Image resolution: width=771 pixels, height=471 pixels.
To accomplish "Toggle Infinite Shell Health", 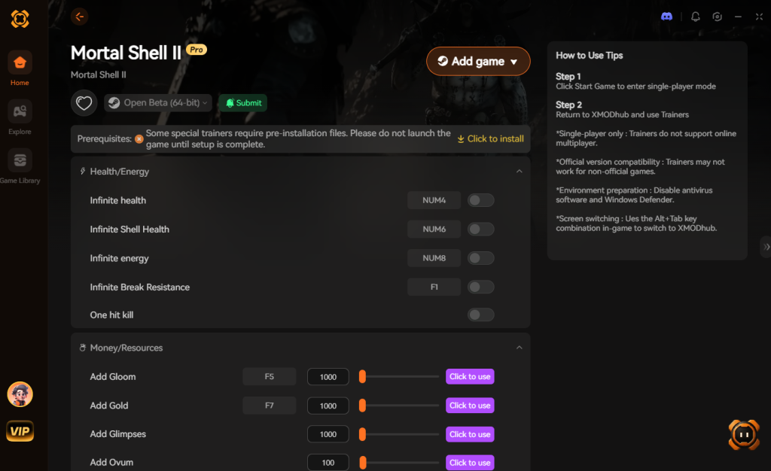I will [480, 229].
